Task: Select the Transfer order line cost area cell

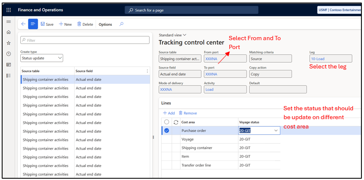Action: click(209, 165)
